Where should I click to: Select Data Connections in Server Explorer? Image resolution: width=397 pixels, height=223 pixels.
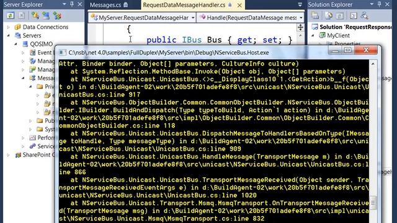(x=45, y=27)
